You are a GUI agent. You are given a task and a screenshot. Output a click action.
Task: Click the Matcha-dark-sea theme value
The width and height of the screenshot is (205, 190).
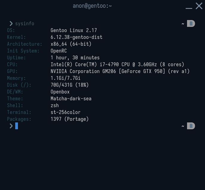tap(71, 99)
